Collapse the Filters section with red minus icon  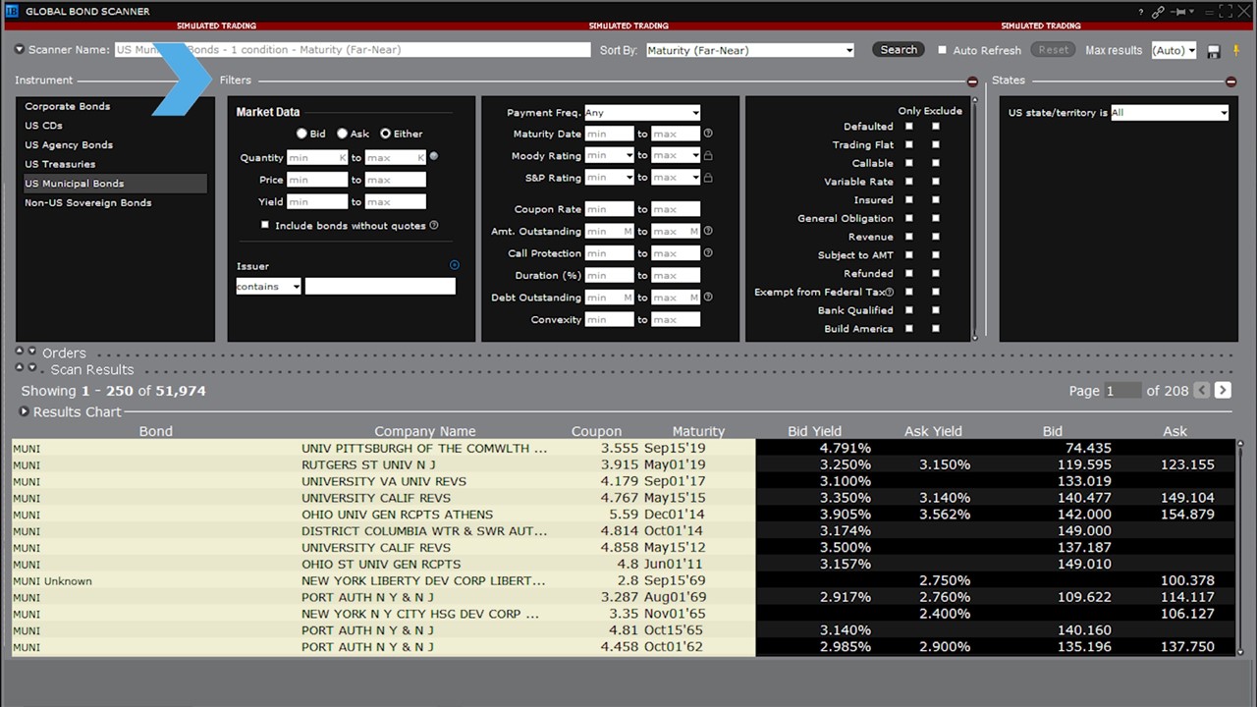972,82
